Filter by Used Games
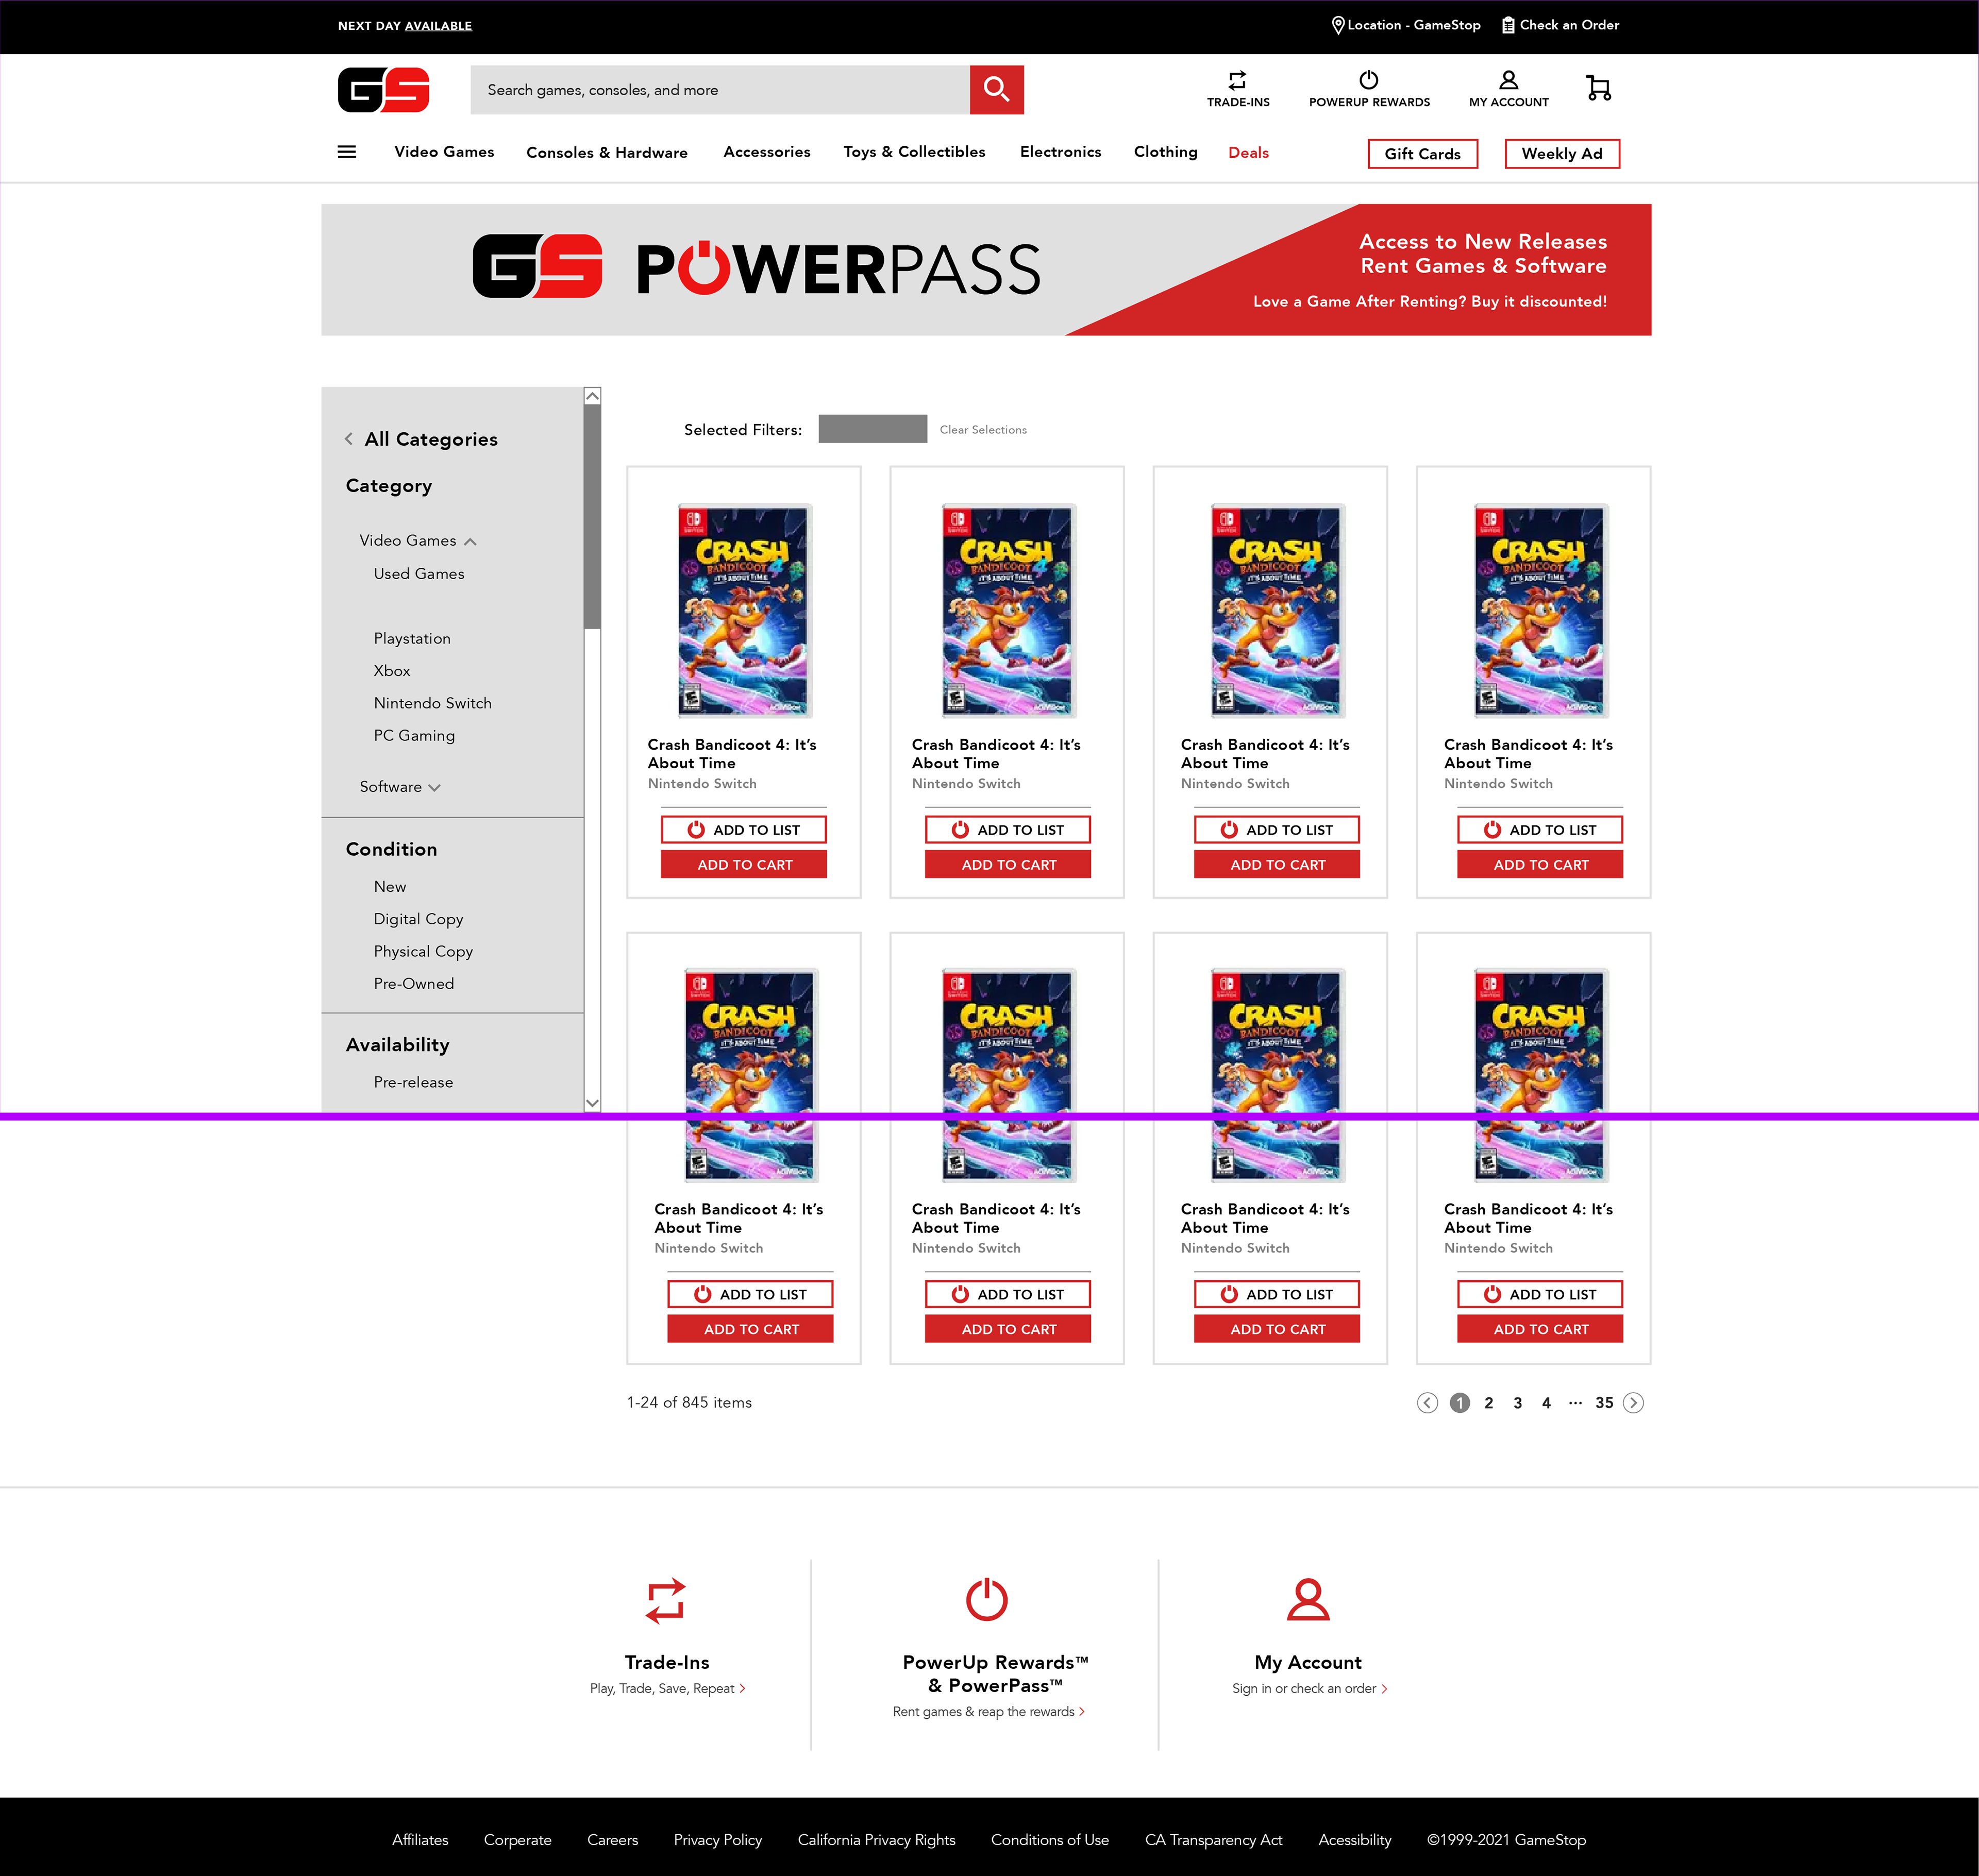 click(x=419, y=574)
